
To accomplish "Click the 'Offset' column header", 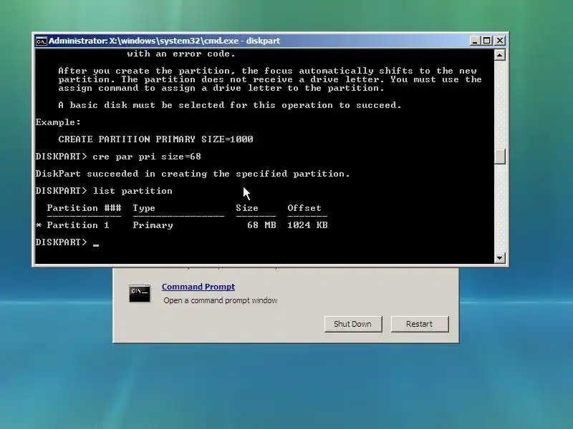I will (x=304, y=208).
